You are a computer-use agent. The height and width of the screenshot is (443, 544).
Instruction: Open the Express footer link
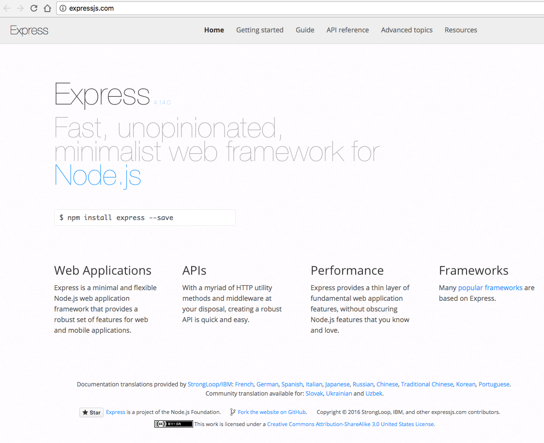click(x=116, y=412)
